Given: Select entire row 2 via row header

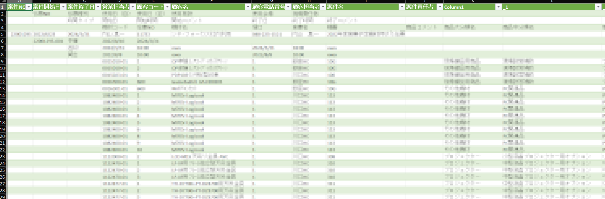Looking at the screenshot, I should point(3,14).
